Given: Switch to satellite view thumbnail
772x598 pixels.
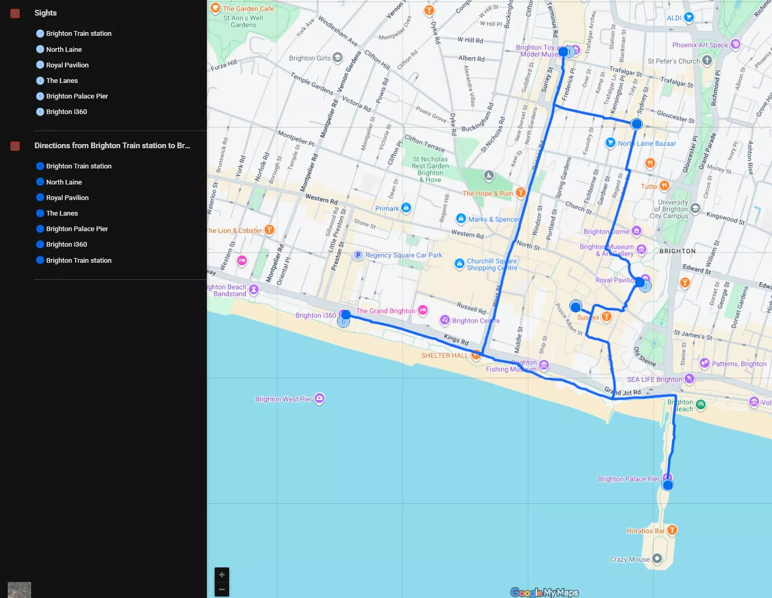Looking at the screenshot, I should click(19, 590).
